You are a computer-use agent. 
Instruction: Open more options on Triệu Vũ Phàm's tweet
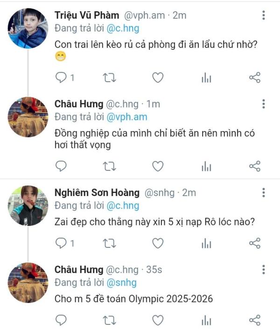click(x=264, y=15)
